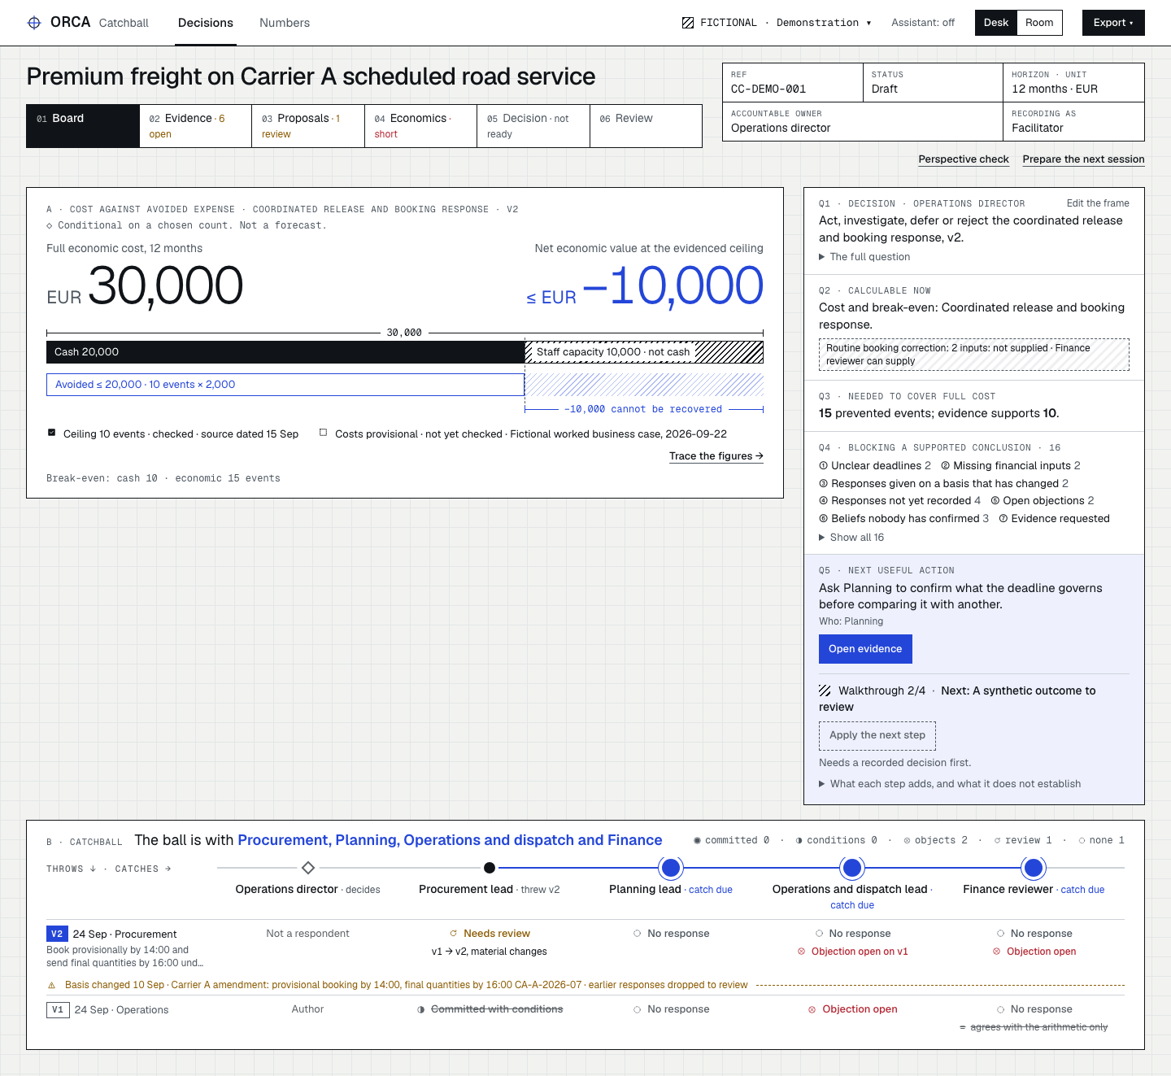Click the Objection open on v1 icon

pyautogui.click(x=801, y=952)
